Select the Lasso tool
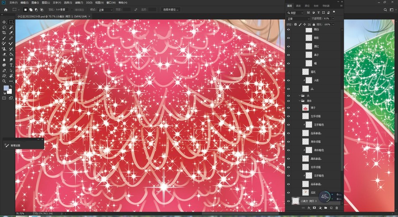The width and height of the screenshot is (398, 217). pos(4,27)
